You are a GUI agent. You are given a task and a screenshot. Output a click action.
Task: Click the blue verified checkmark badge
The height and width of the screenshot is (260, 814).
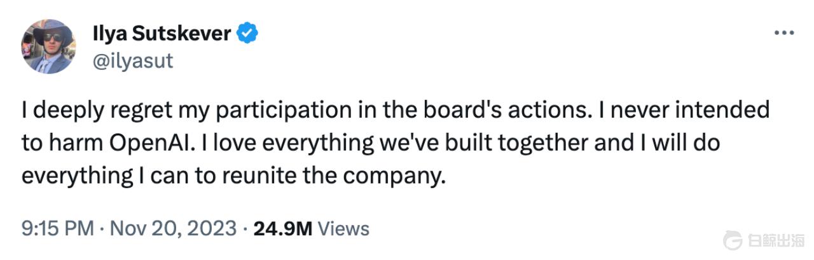tap(247, 34)
